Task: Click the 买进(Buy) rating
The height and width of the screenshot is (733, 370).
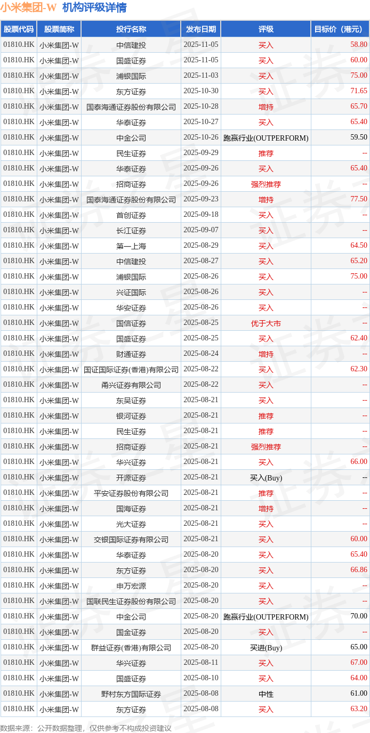Action: [266, 647]
